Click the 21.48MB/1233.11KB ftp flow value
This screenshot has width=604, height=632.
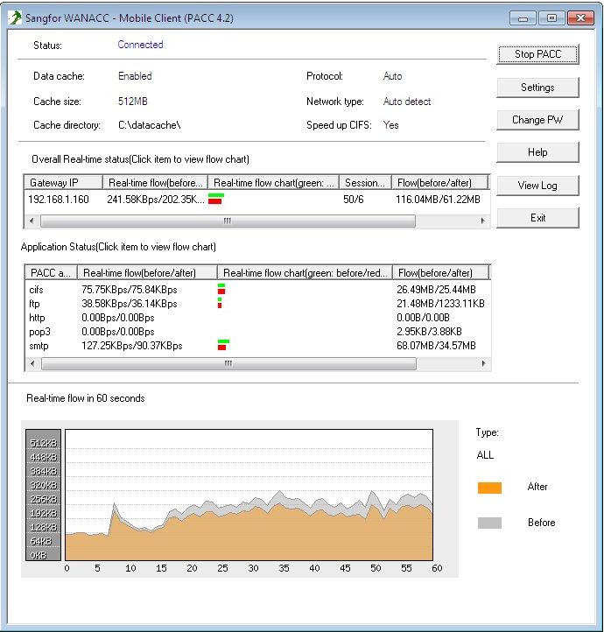coord(440,304)
